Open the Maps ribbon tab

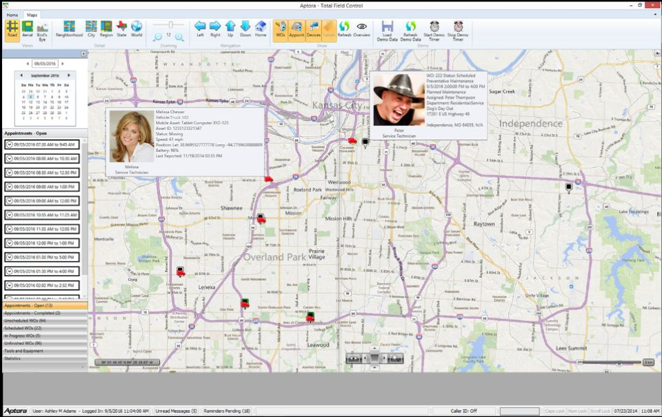coord(32,14)
